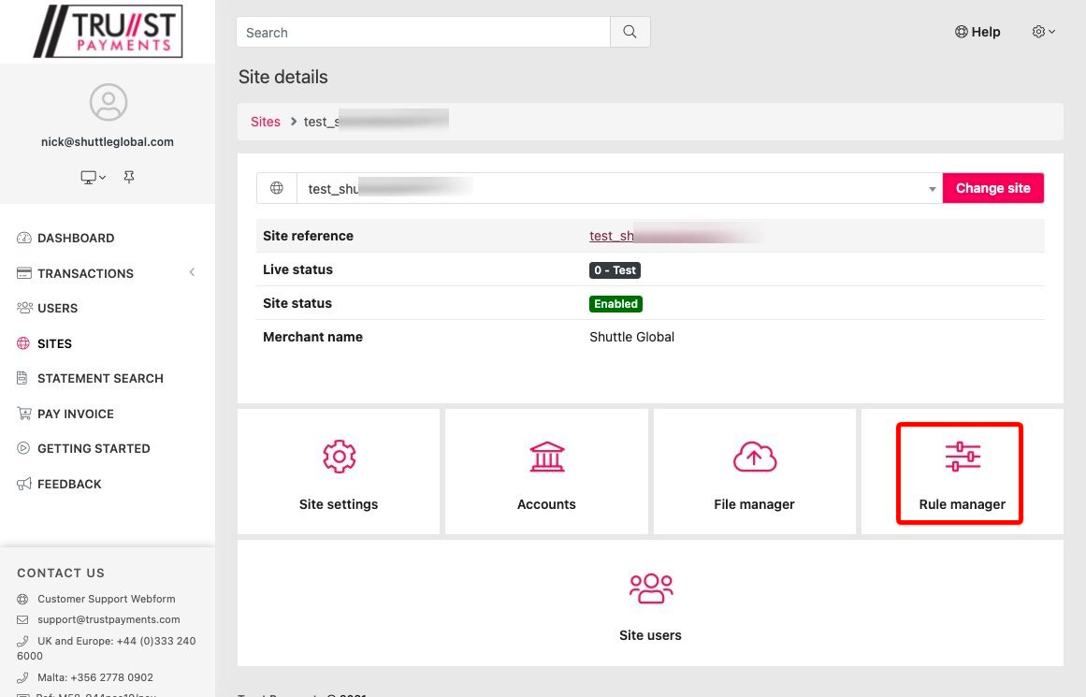The height and width of the screenshot is (697, 1086).
Task: Click the Trust Payments logo
Action: click(109, 31)
